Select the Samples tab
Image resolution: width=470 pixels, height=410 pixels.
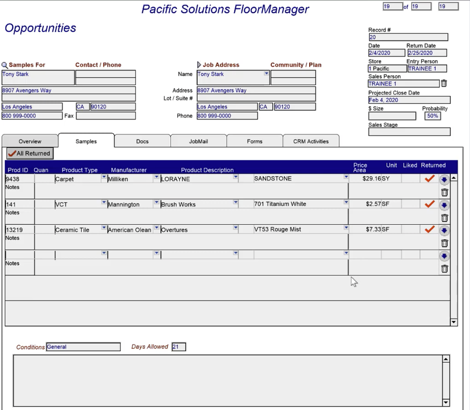86,141
